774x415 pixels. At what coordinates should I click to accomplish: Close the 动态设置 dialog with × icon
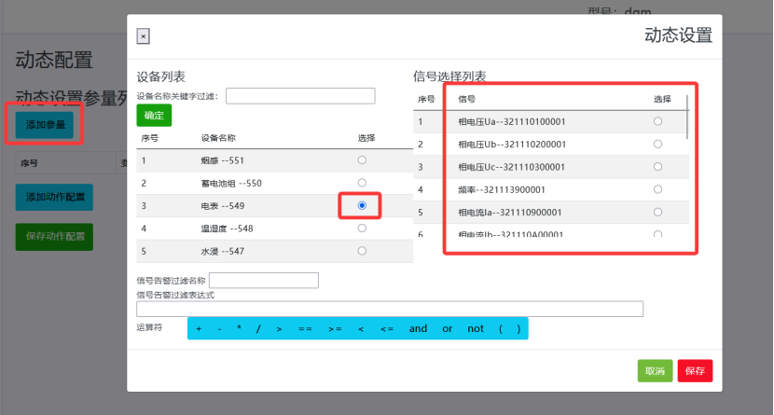[x=143, y=36]
